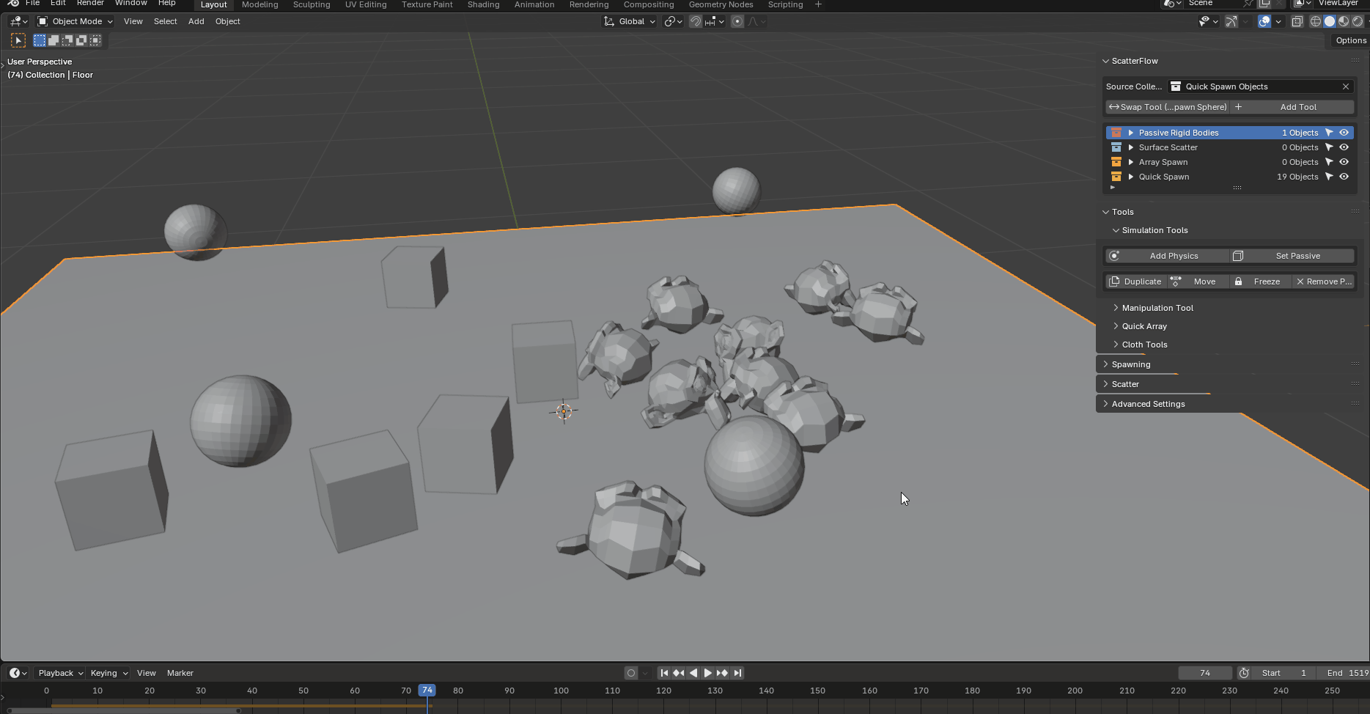
Task: Click frame 74 playhead marker on timeline
Action: (427, 691)
